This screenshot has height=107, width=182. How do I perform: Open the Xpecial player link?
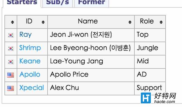coord(31,88)
